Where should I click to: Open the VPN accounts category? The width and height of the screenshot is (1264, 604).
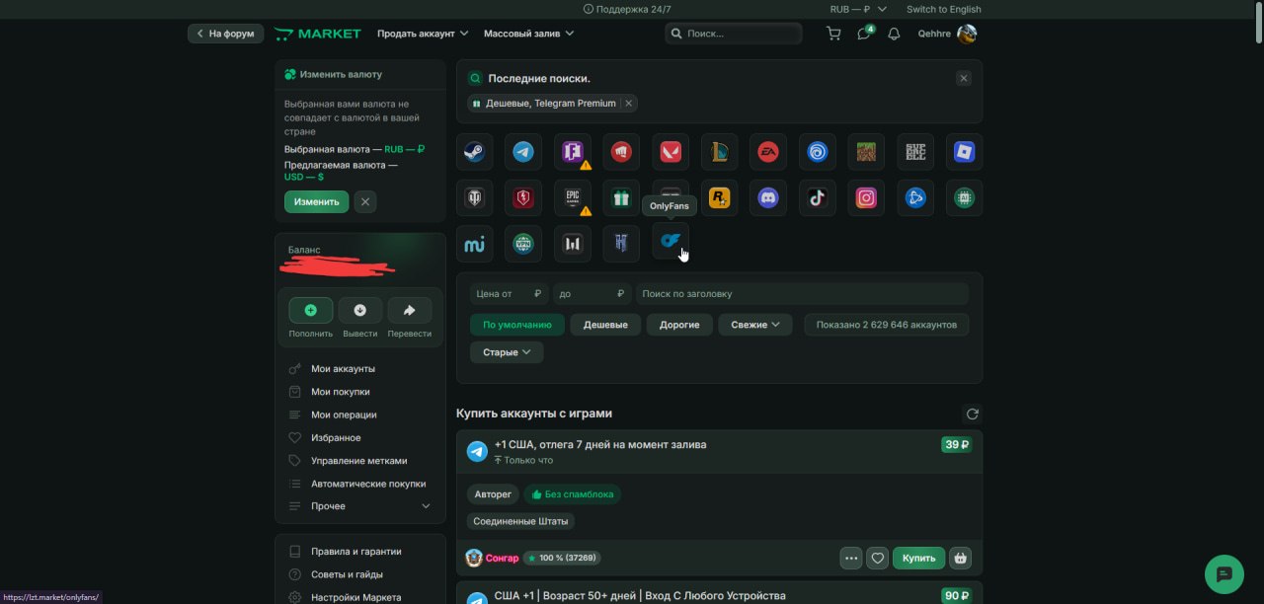pyautogui.click(x=523, y=244)
